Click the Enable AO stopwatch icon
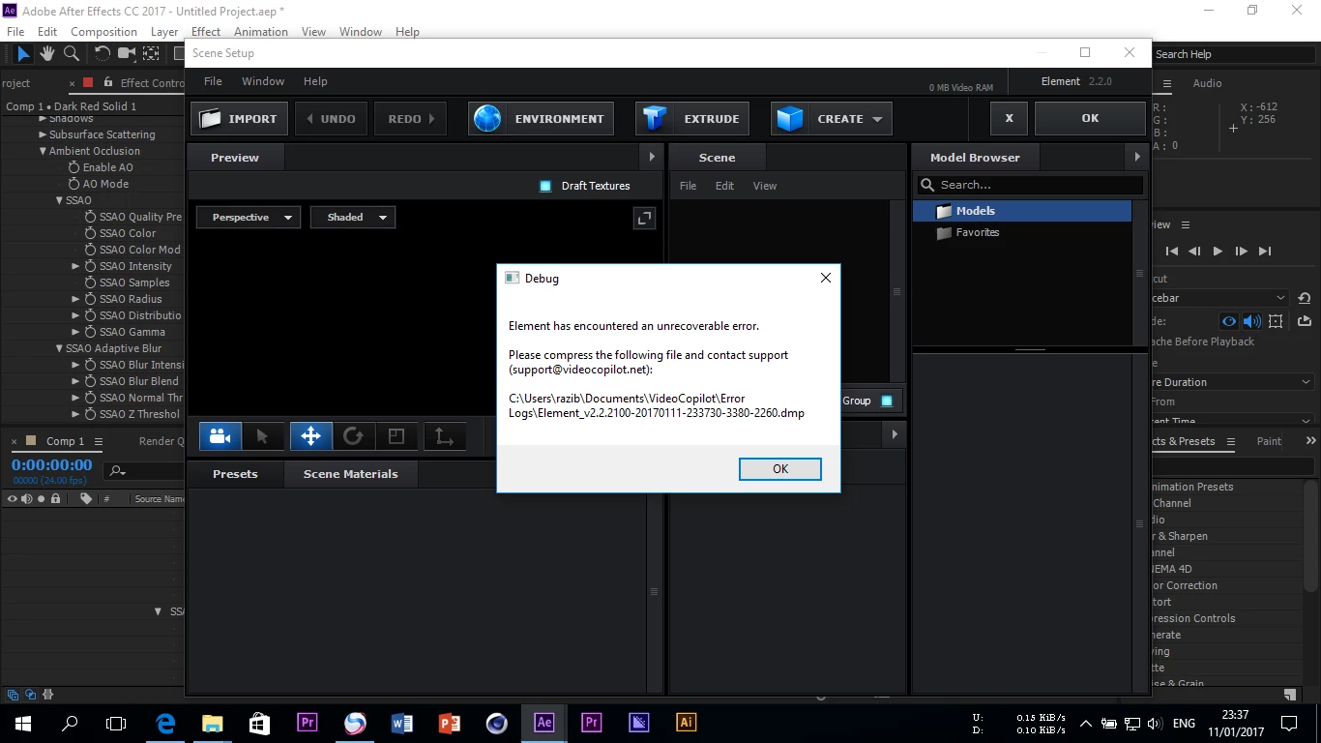1321x743 pixels. pyautogui.click(x=73, y=167)
